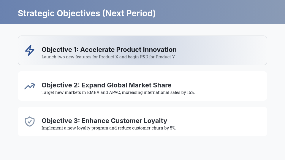Click the lightning bolt icon
The width and height of the screenshot is (285, 160).
(30, 50)
